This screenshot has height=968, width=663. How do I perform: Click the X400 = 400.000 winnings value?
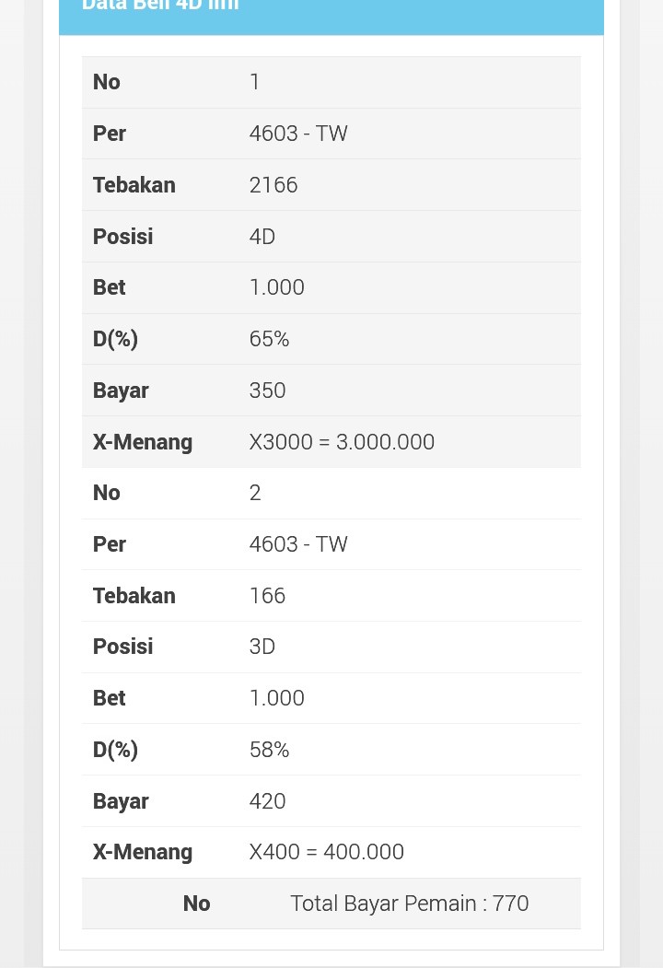[326, 852]
